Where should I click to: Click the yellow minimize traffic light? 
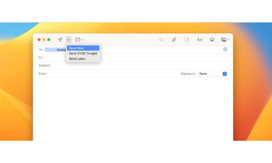coord(44,39)
